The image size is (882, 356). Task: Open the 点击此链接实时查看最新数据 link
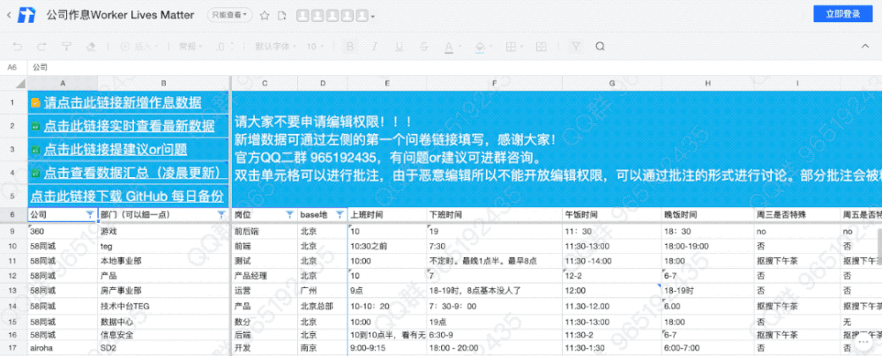point(129,126)
